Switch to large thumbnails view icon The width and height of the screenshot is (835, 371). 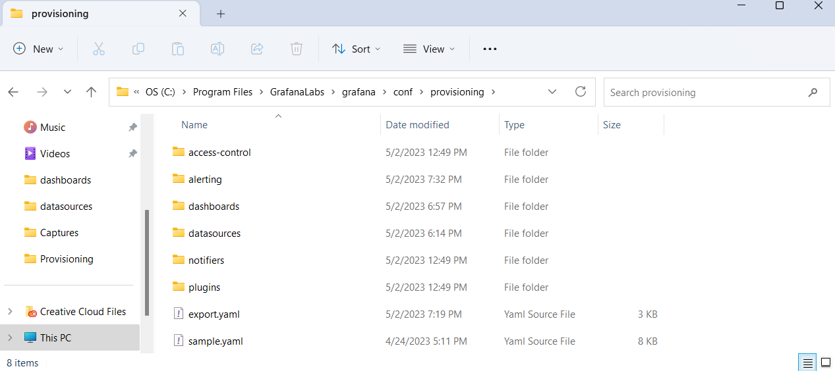coord(826,362)
